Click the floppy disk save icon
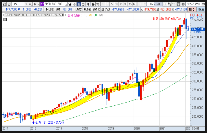Image resolution: width=207 pixels, height=133 pixels. click(179, 4)
